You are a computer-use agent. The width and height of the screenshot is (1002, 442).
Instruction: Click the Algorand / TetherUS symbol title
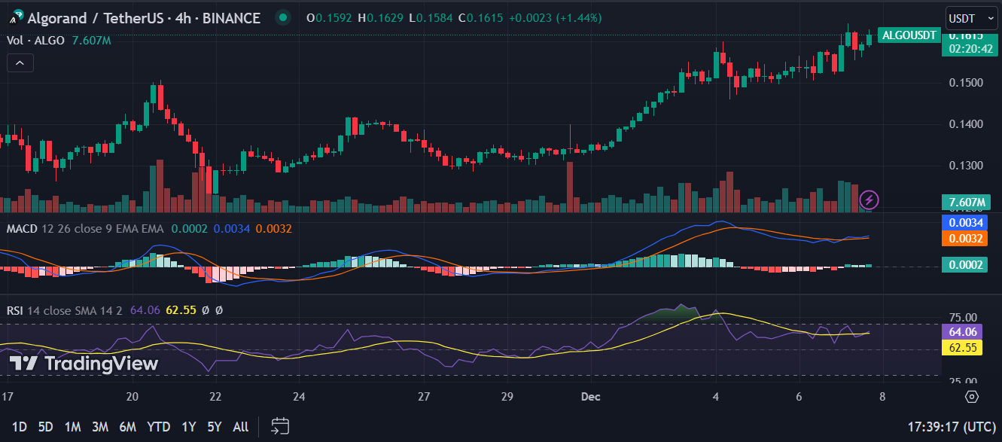pyautogui.click(x=144, y=17)
